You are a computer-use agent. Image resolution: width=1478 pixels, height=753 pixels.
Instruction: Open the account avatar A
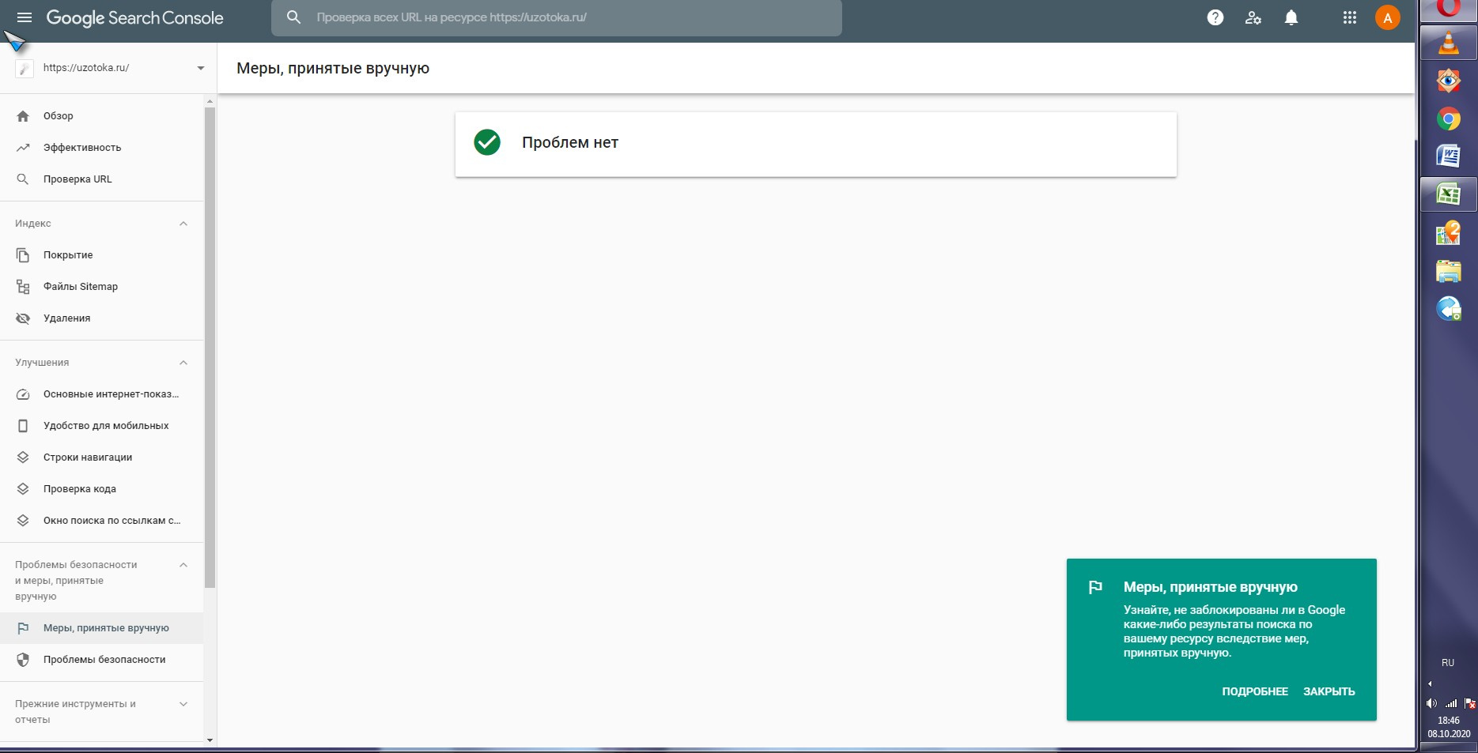click(x=1388, y=17)
